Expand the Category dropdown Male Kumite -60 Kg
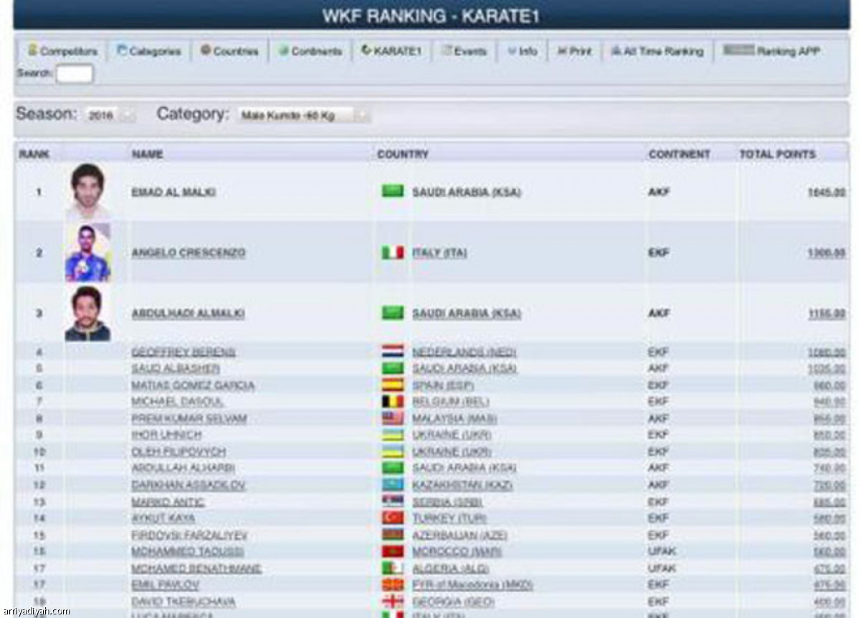The height and width of the screenshot is (618, 860). coord(304,115)
